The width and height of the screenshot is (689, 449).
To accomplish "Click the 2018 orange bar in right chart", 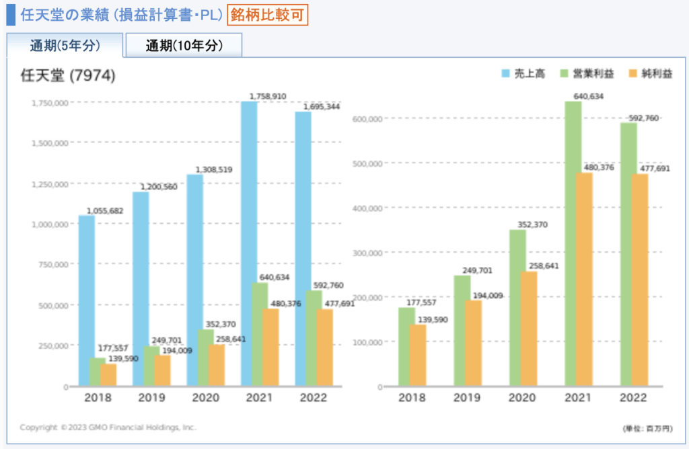I will pos(418,355).
